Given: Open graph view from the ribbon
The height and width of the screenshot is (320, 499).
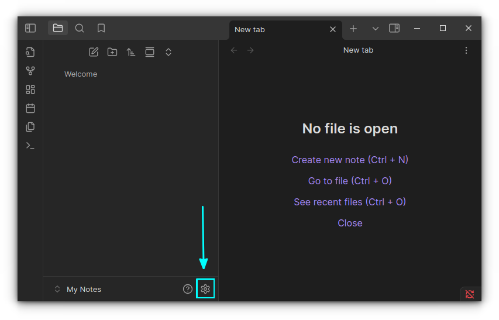Looking at the screenshot, I should click(30, 71).
